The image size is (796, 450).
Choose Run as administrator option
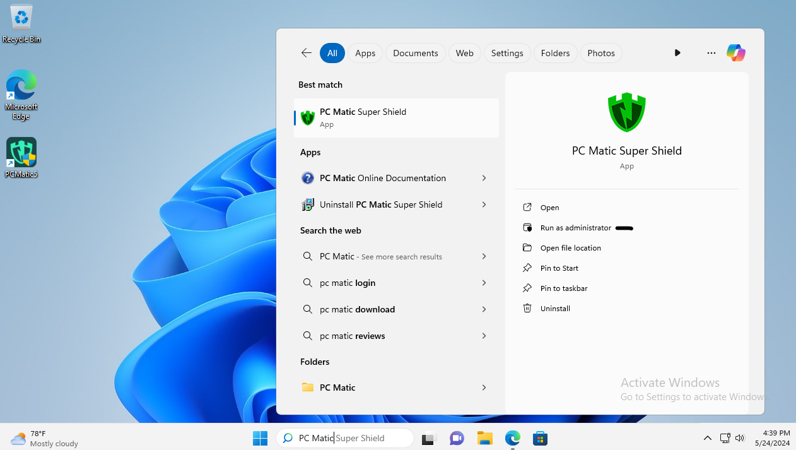575,228
